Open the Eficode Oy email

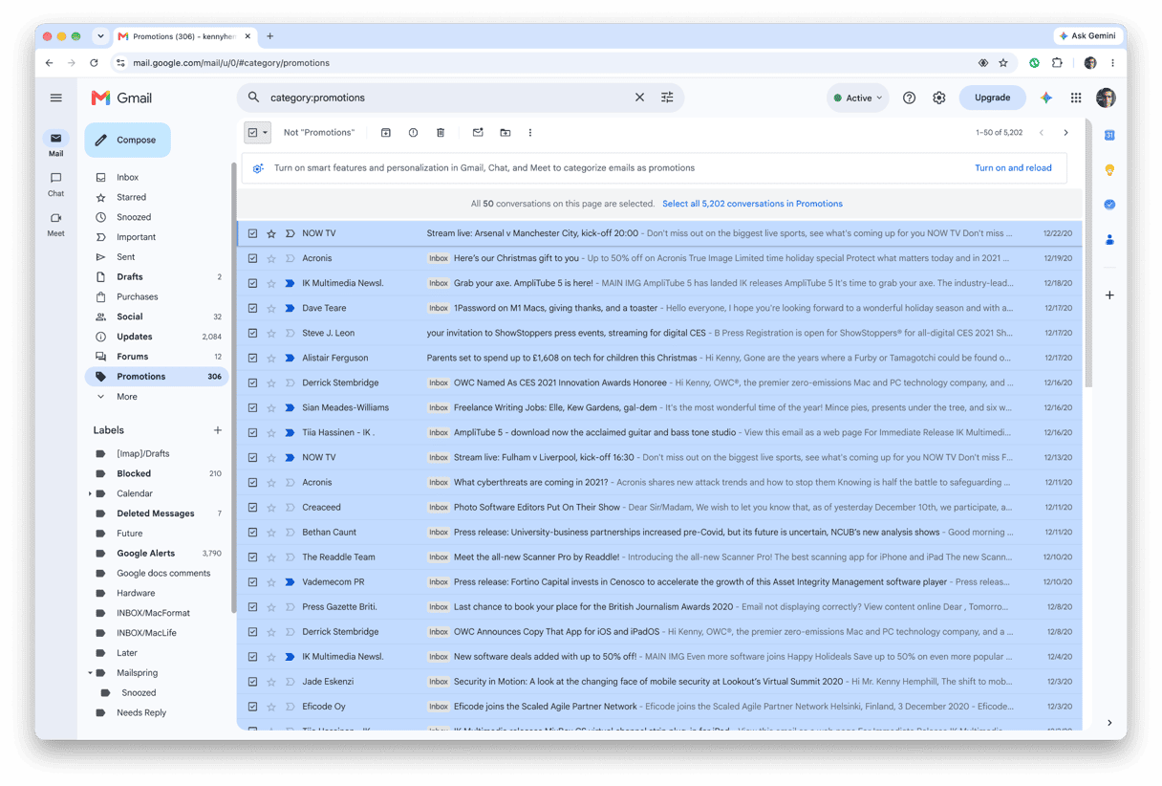[659, 706]
